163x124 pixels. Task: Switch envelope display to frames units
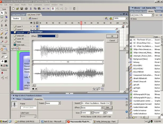[102, 89]
